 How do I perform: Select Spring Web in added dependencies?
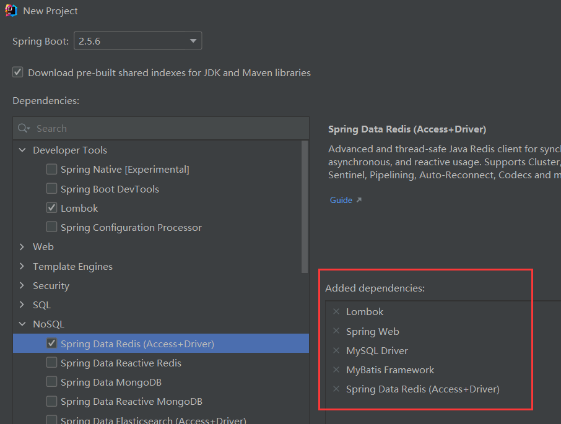coord(372,331)
